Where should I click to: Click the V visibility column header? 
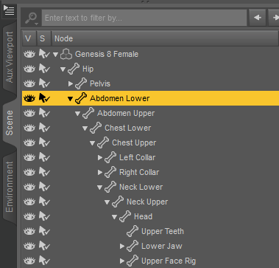click(29, 38)
